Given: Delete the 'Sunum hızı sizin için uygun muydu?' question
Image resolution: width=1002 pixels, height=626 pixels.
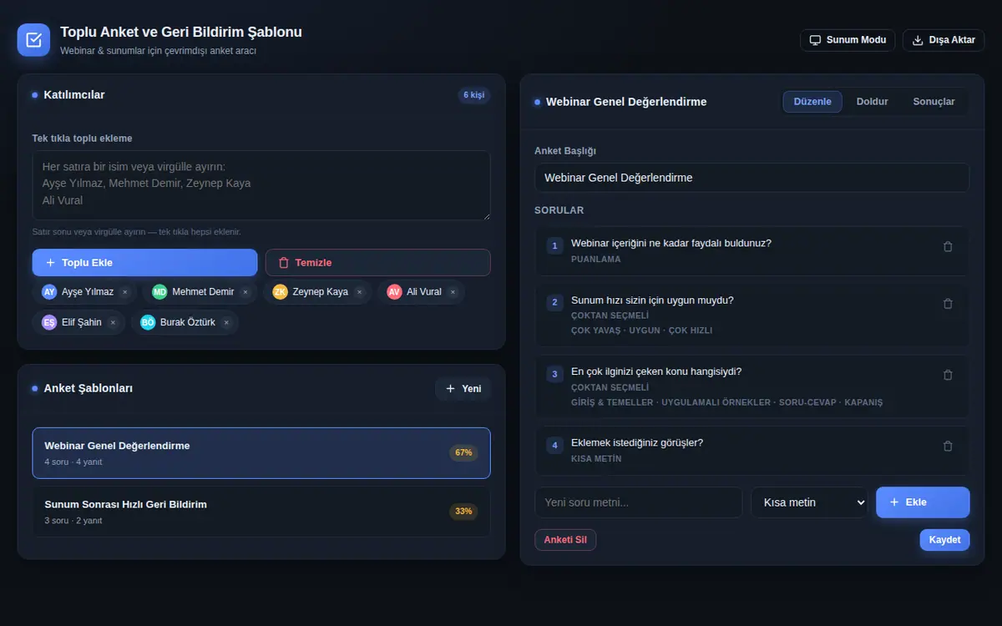Looking at the screenshot, I should tap(948, 304).
